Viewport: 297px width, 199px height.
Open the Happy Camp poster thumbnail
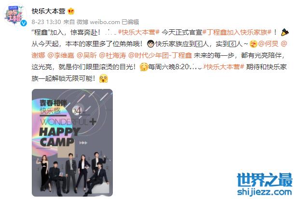pos(72,143)
